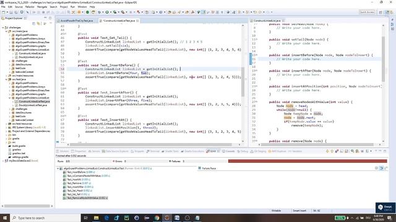396x222 pixels.
Task: Click the New file toolbar icon
Action: click(3, 12)
